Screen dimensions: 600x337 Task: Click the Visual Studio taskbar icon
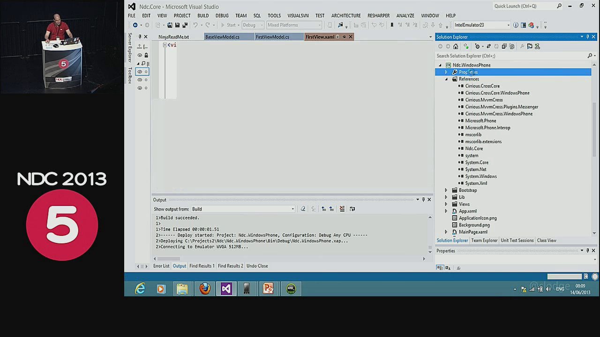(x=226, y=289)
